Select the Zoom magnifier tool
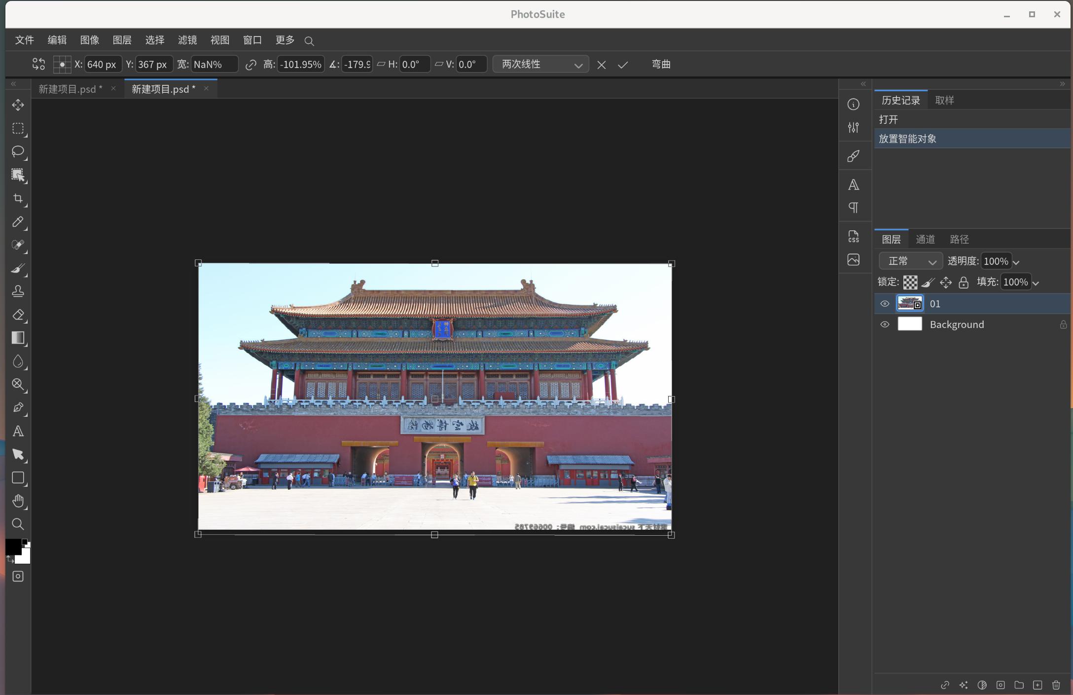Screen dimensions: 1073x695 18,524
